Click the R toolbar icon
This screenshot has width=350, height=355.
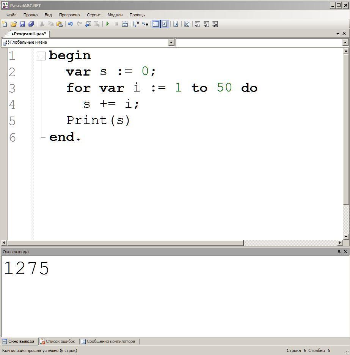coord(215,24)
